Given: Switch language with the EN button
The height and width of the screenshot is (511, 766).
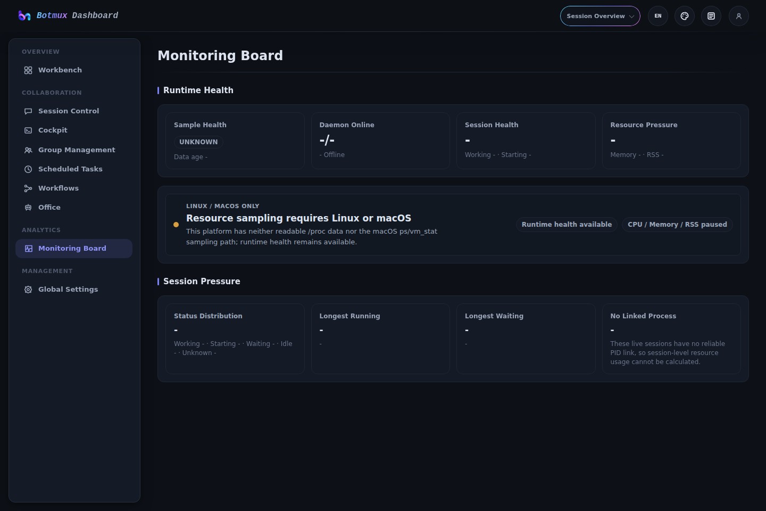Looking at the screenshot, I should click(x=658, y=16).
